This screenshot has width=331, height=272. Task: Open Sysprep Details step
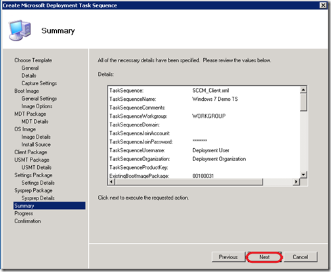(38, 198)
